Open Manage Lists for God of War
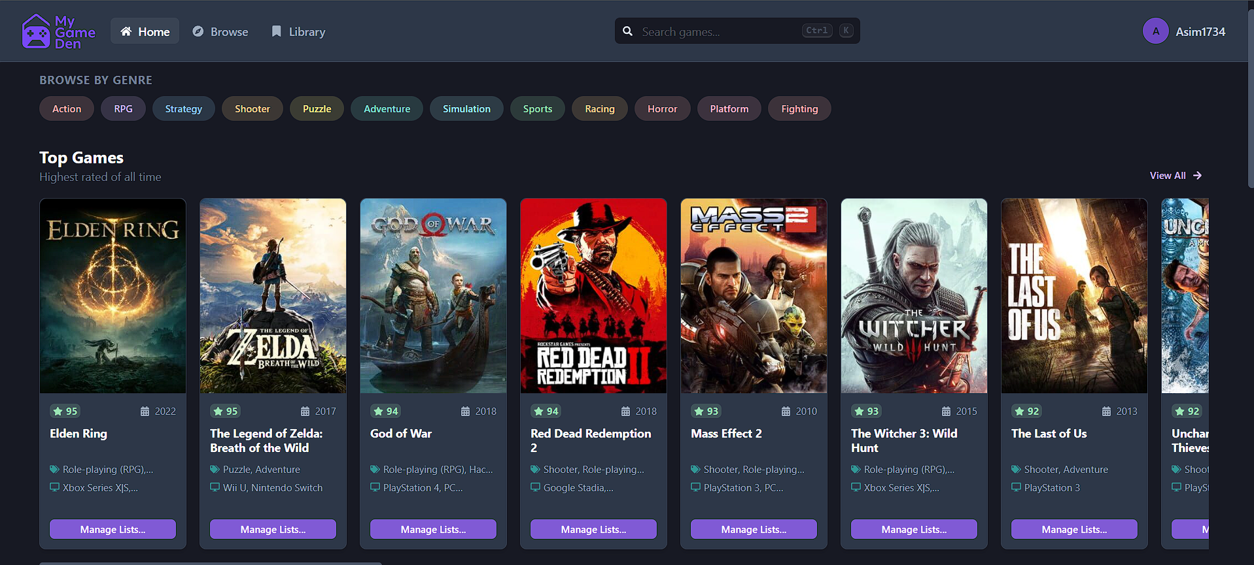 tap(433, 529)
